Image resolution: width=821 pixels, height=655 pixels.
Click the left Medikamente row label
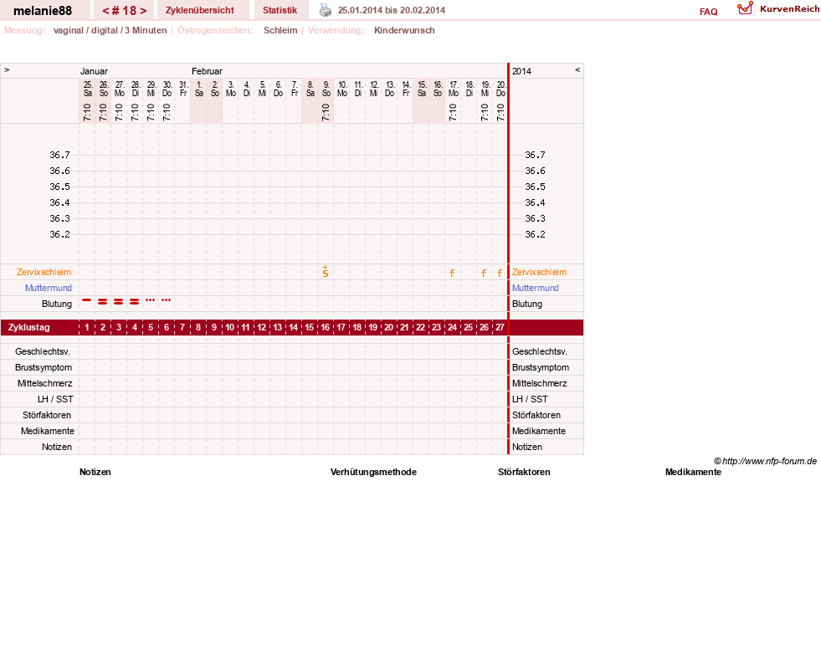tap(47, 431)
